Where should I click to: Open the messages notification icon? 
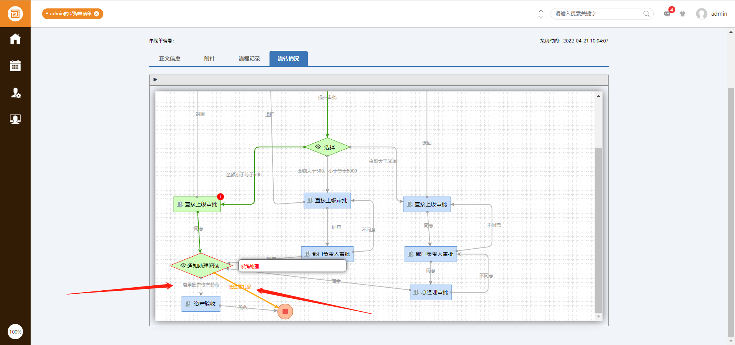coord(667,14)
